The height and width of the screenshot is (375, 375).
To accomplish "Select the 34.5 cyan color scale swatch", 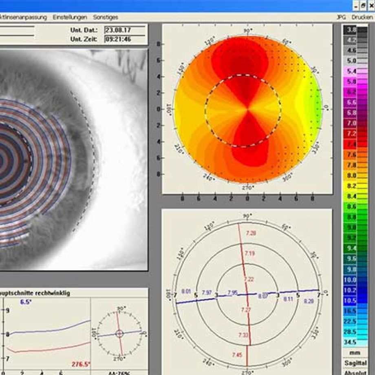I will coord(351,342).
